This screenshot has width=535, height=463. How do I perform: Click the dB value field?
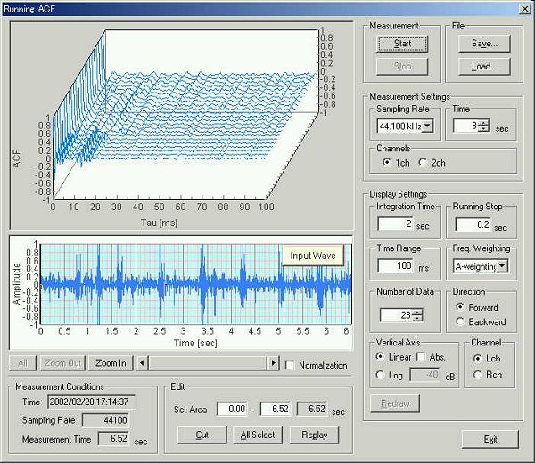click(424, 375)
